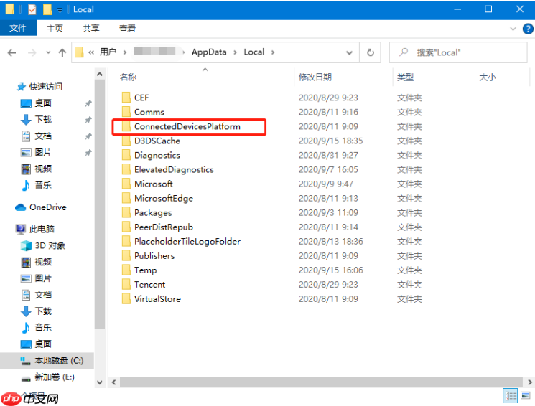Screen dimensions: 535x406
Task: Select the Packages folder icon
Action: 126,213
